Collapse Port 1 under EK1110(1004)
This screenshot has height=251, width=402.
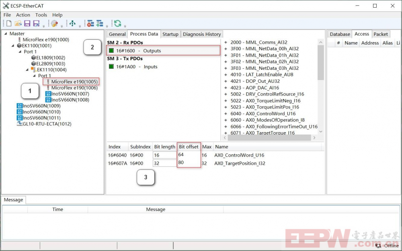(x=34, y=76)
